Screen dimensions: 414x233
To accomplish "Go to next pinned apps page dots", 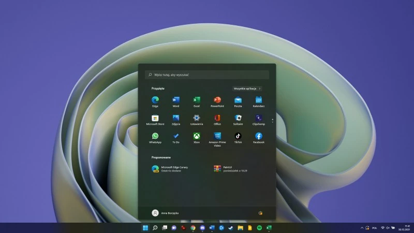I will tap(273, 121).
